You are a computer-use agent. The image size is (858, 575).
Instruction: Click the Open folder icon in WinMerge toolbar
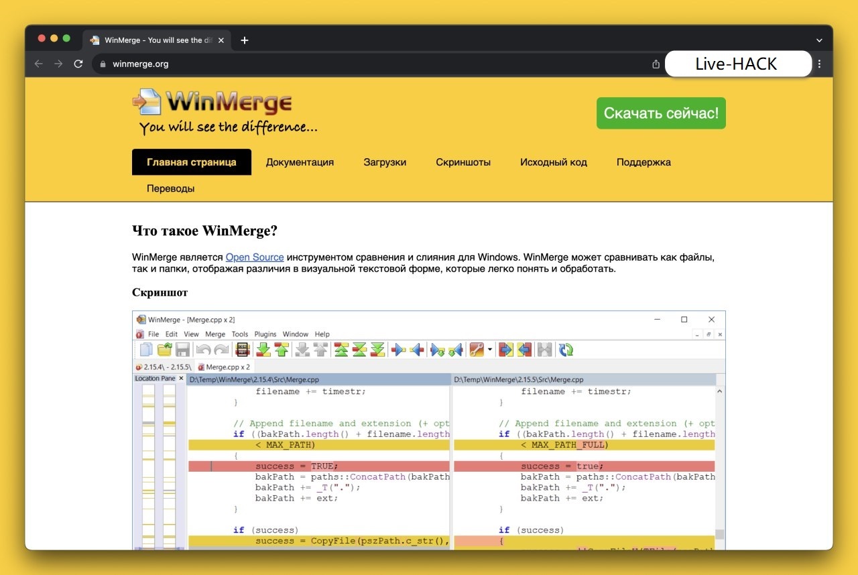(164, 350)
